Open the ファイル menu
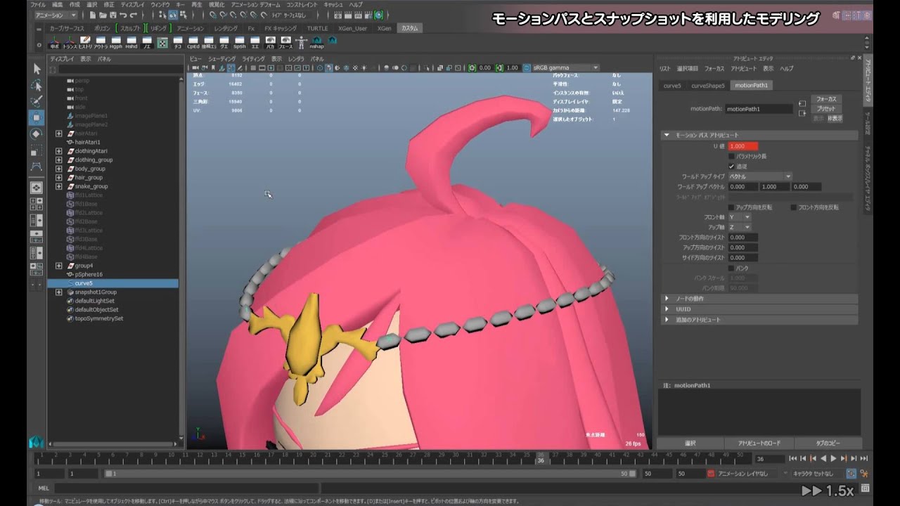The height and width of the screenshot is (506, 900). point(38,4)
